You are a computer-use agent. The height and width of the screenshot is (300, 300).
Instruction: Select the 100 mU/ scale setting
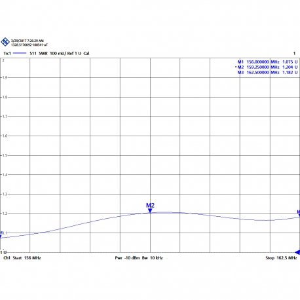[58, 54]
